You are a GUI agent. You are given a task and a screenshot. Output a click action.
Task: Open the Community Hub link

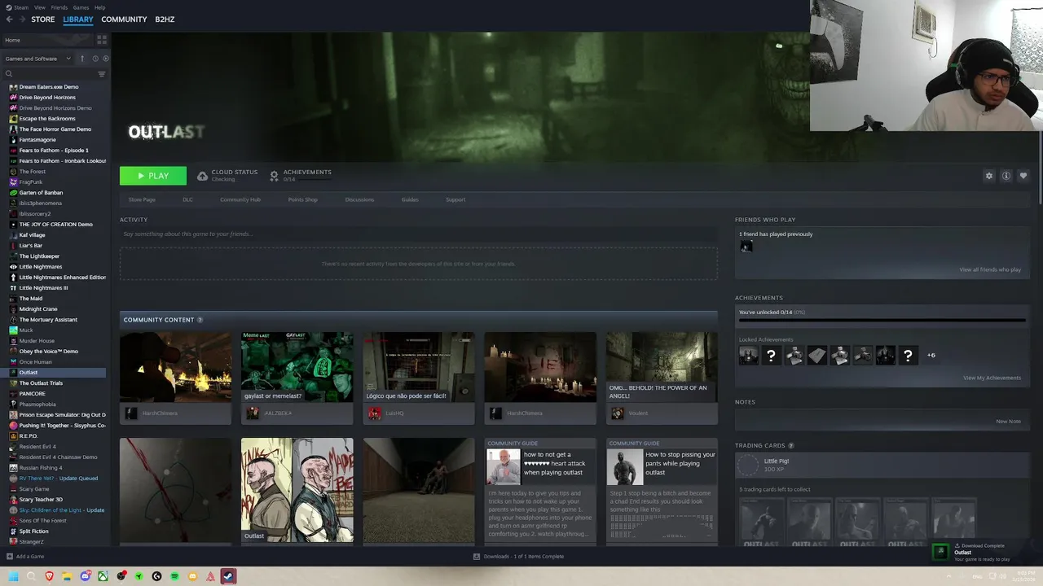(240, 199)
